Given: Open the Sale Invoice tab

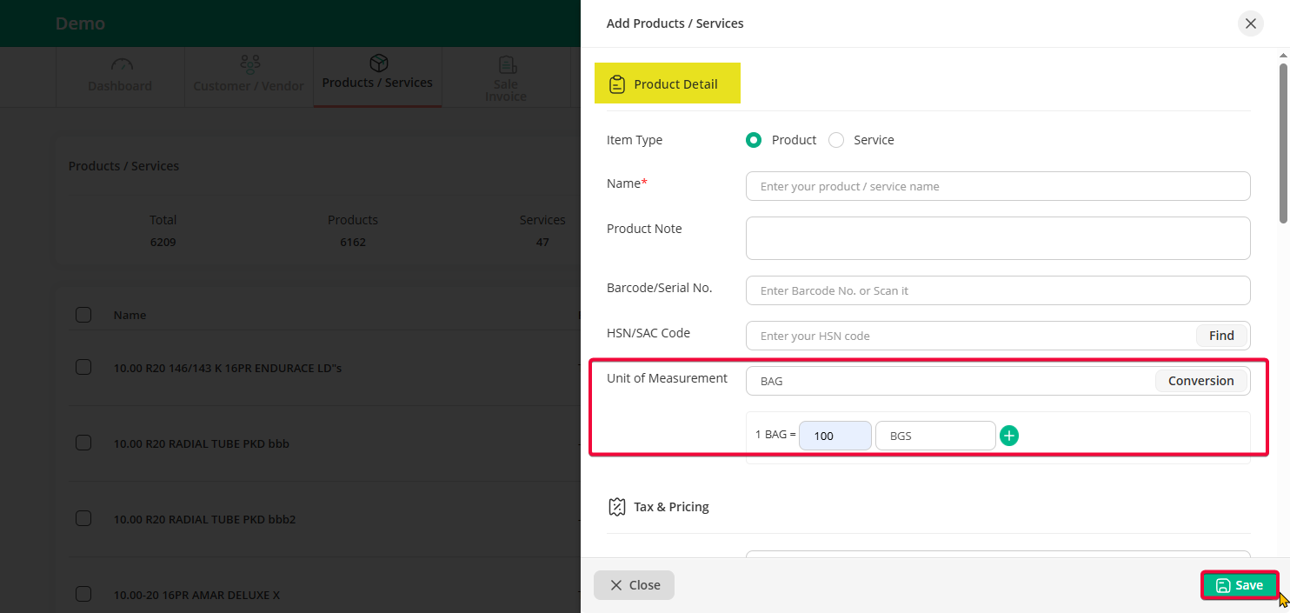Looking at the screenshot, I should click(506, 77).
